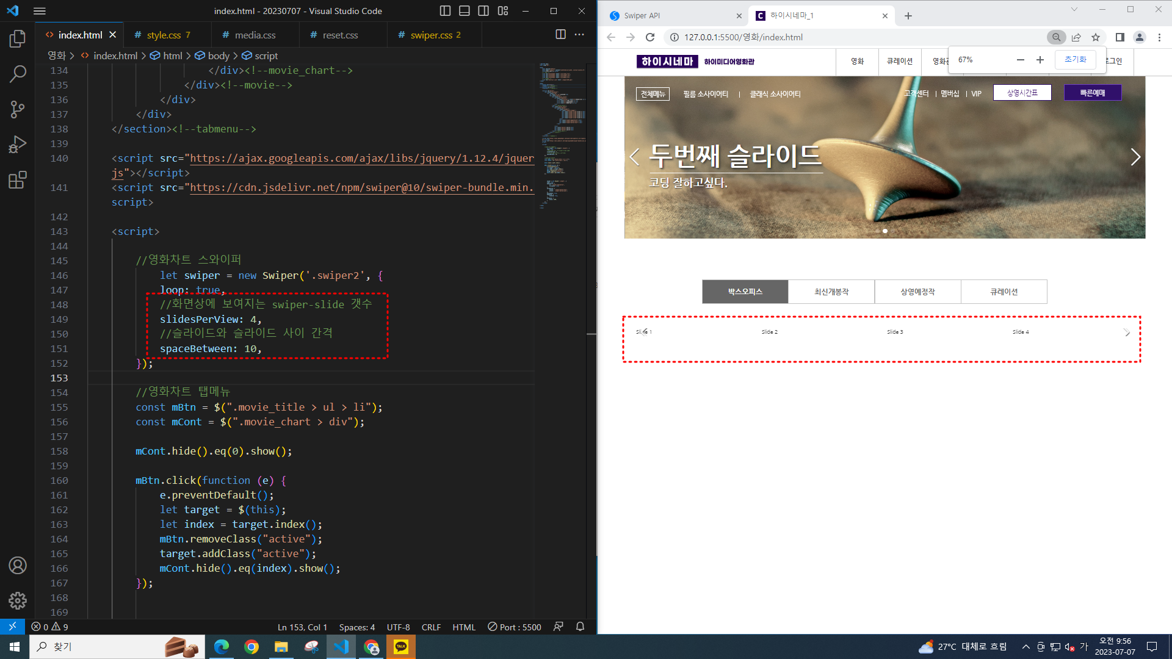Switch to the style.css editor tab
The image size is (1172, 659).
[x=164, y=35]
